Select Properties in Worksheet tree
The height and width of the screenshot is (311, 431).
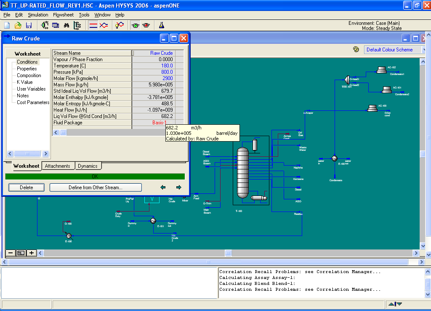click(x=27, y=69)
